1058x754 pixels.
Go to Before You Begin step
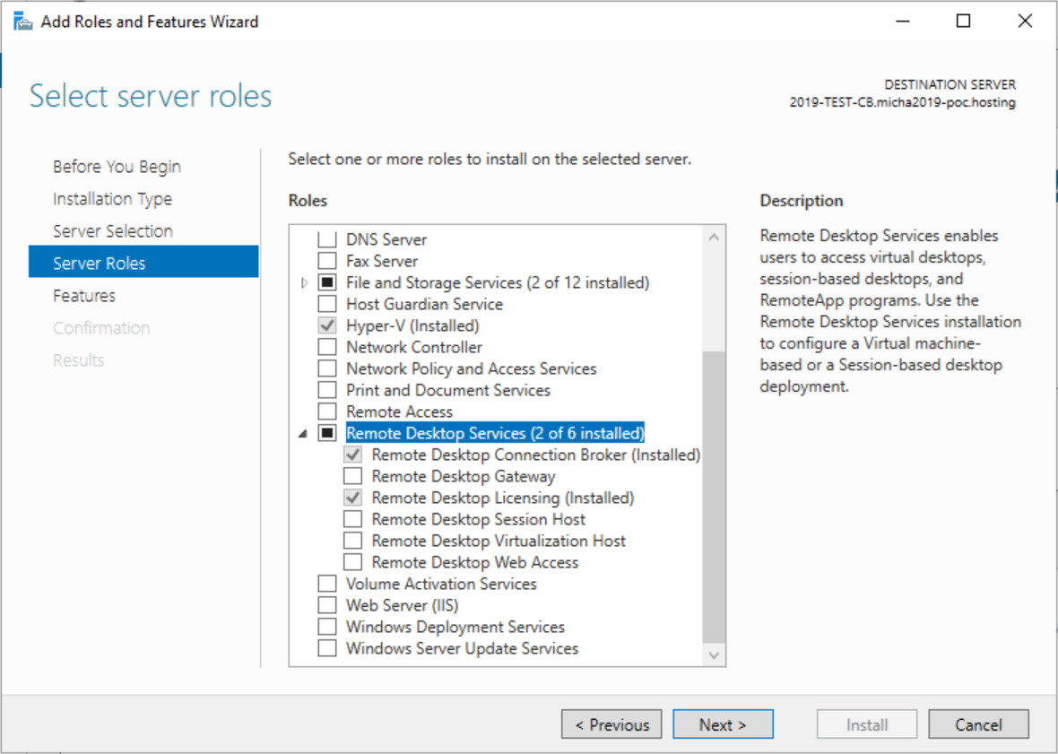(117, 167)
